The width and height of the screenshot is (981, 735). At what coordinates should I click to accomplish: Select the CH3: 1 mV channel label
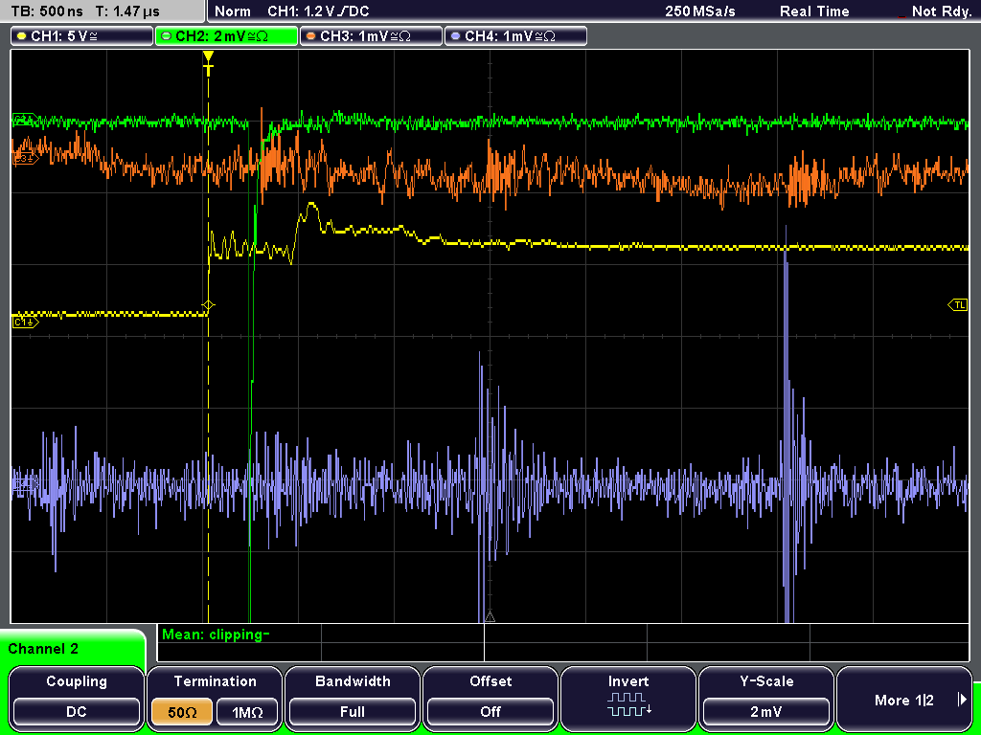(371, 36)
